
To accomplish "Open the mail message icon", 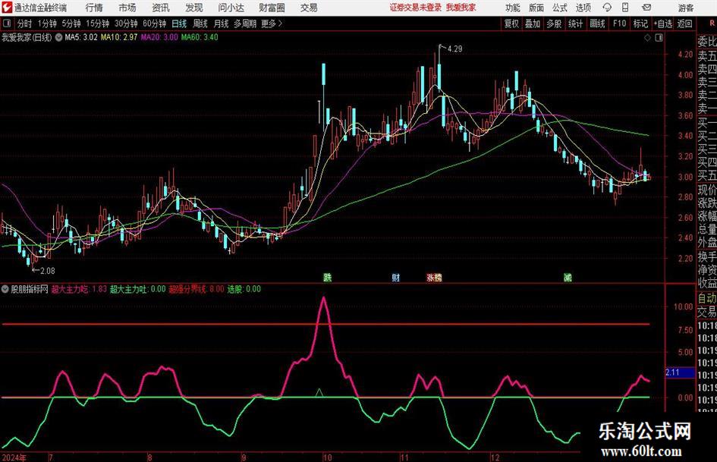I will point(646,8).
